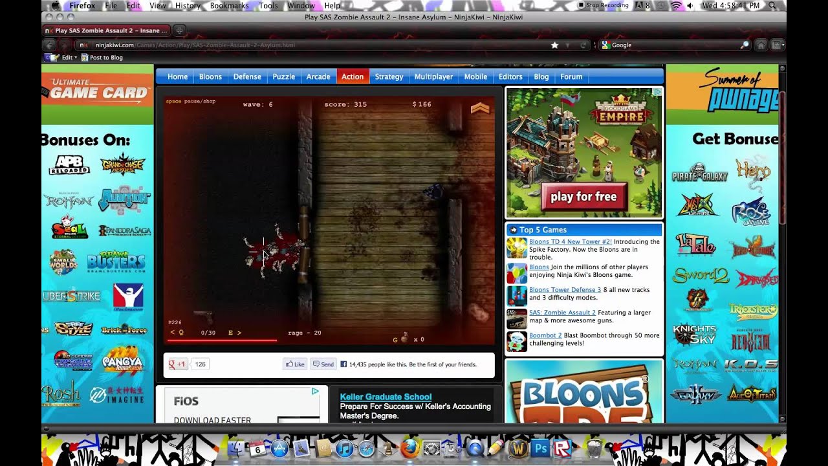Launch App Store from the dock
The image size is (828, 466).
[279, 448]
